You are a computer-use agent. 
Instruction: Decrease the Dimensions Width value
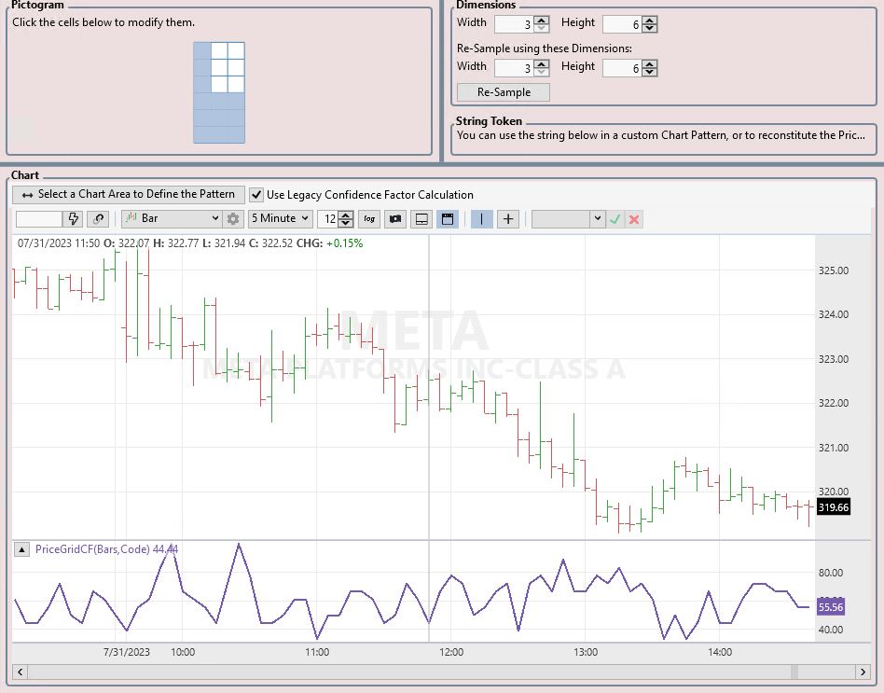tap(541, 28)
